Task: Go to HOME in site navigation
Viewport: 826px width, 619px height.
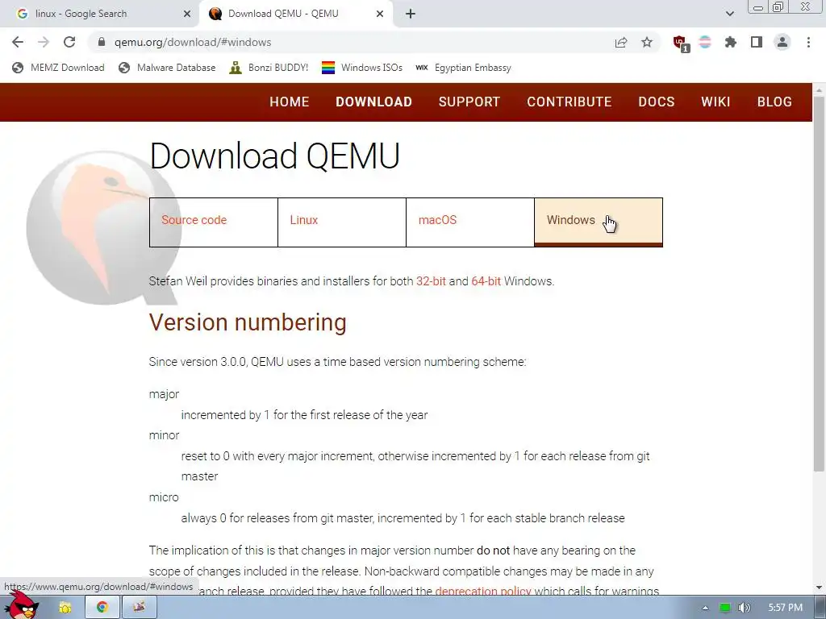Action: (x=290, y=102)
